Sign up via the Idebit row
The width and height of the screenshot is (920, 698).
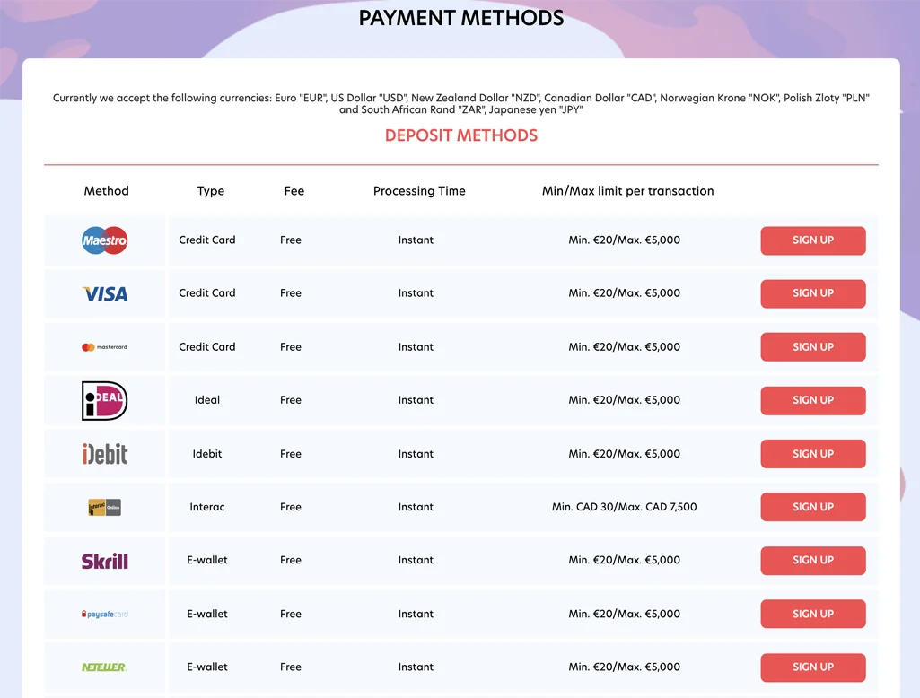click(x=812, y=454)
